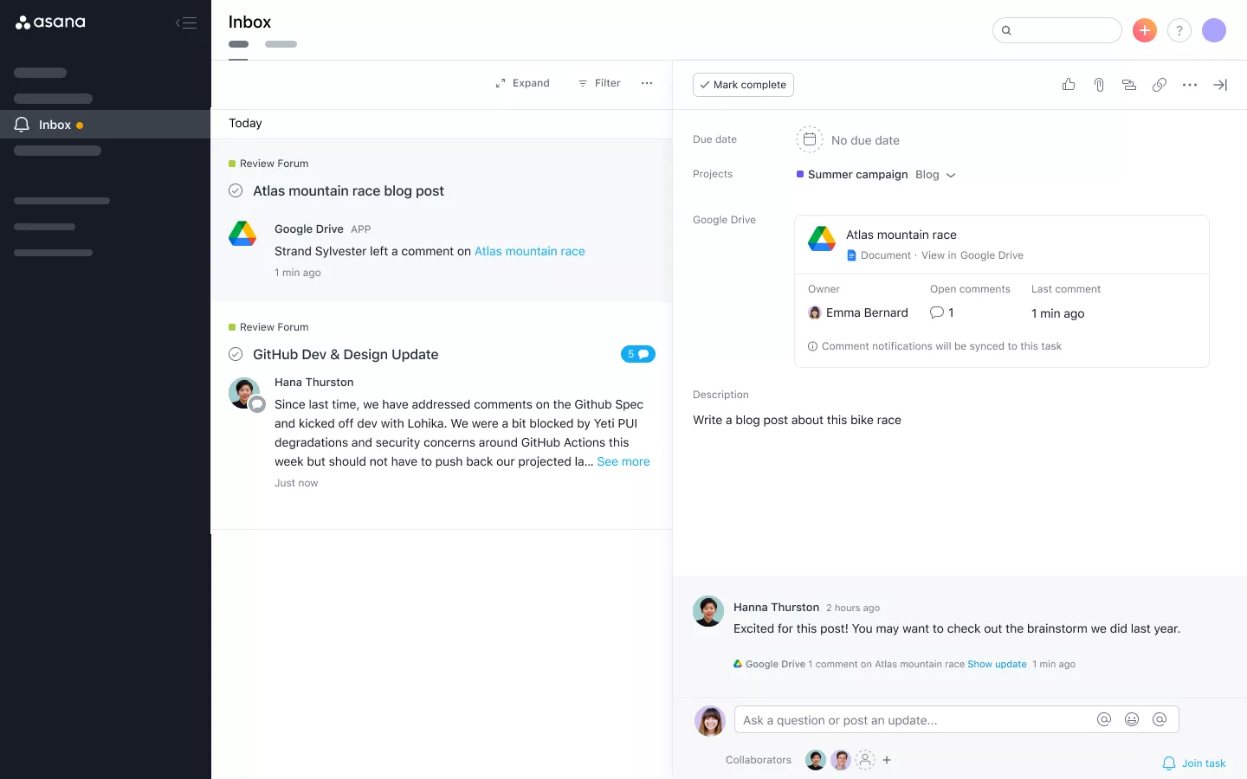Screen dimensions: 1247x779
Task: Toggle complete on the blog post task
Action: pyautogui.click(x=236, y=190)
